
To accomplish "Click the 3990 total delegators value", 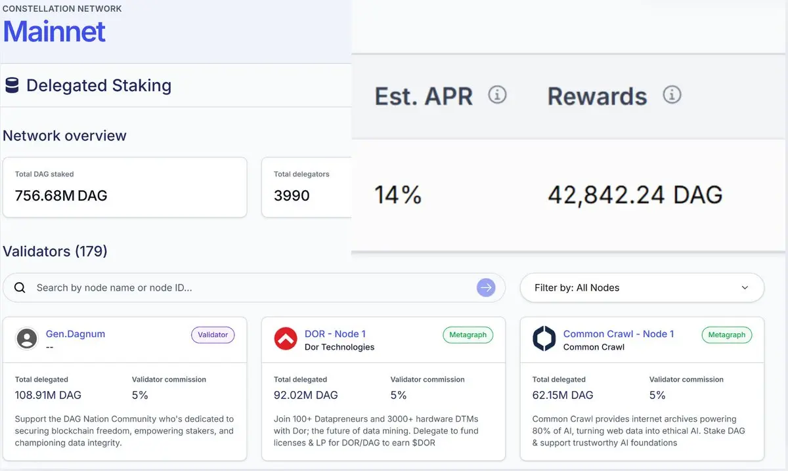I will (x=292, y=195).
